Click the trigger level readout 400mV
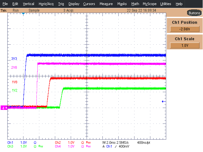 tap(124, 146)
